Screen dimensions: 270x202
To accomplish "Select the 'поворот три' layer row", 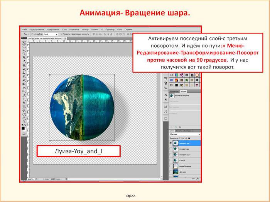I will pos(185,143).
